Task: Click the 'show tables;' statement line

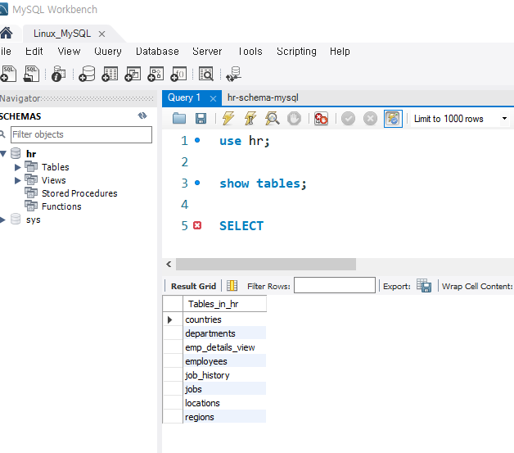Action: tap(263, 183)
